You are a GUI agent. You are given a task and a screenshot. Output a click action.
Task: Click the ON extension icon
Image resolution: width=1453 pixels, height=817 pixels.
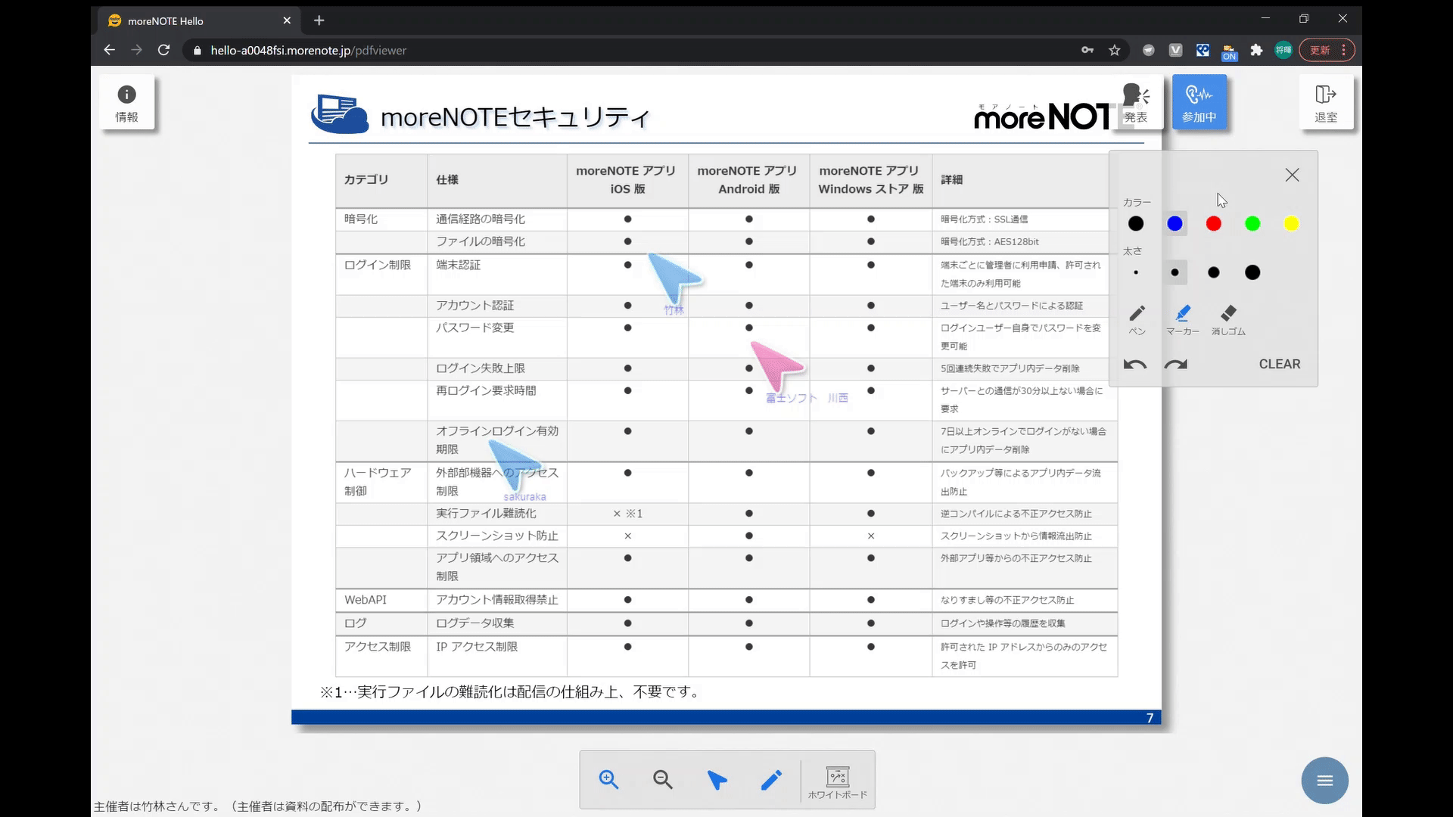1229,51
